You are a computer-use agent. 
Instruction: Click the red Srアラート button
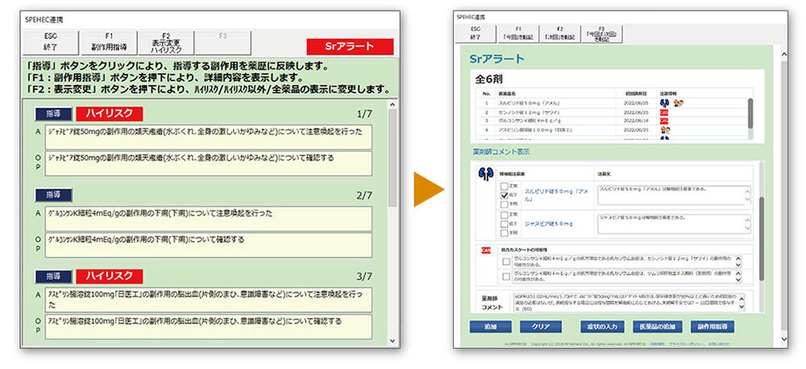[x=350, y=47]
